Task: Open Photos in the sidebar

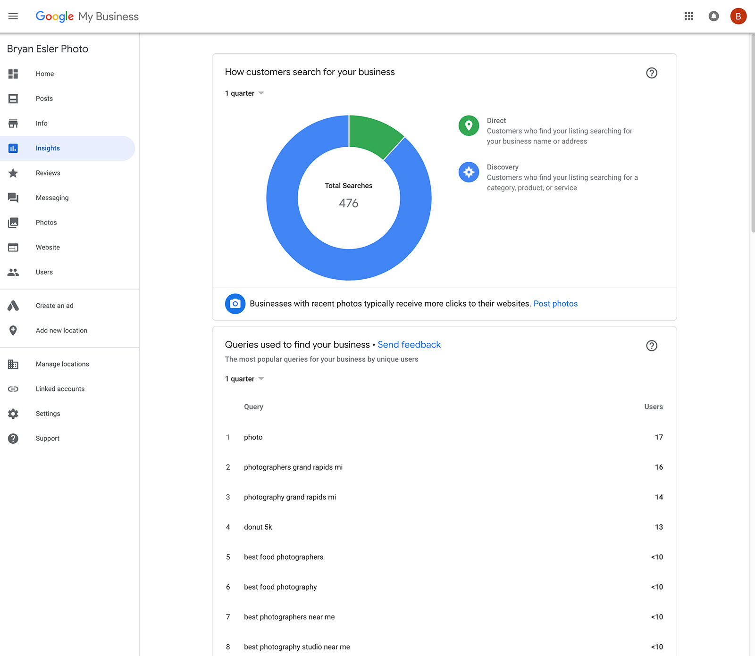Action: (46, 223)
